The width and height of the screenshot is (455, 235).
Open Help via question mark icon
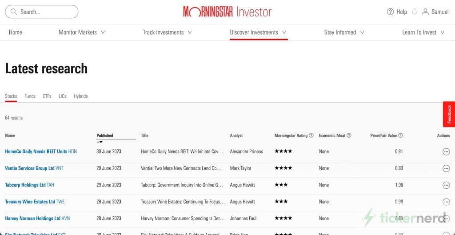[x=390, y=12]
